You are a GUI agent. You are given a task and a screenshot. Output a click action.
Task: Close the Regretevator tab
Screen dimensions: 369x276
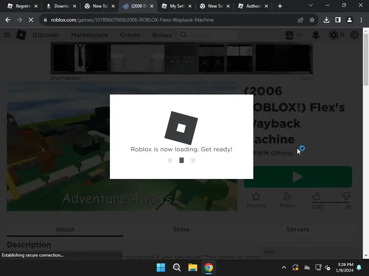(36, 6)
